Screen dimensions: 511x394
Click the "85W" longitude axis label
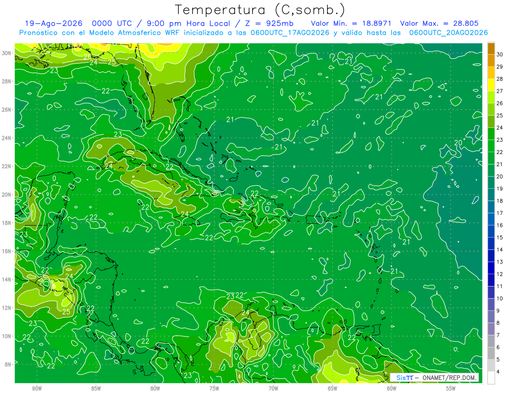pyautogui.click(x=96, y=388)
